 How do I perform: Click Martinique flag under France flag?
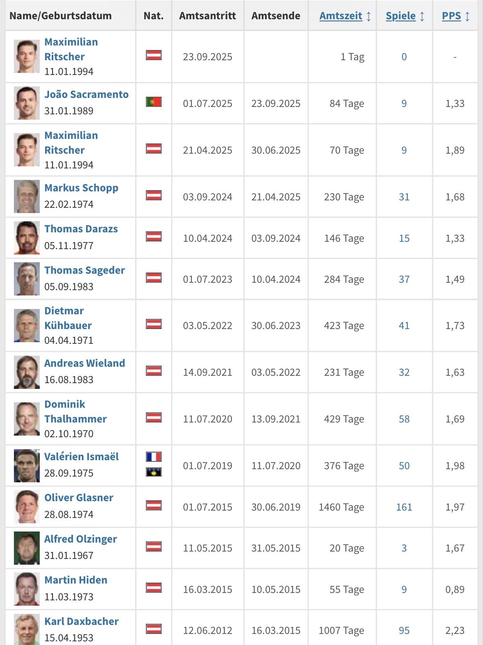[x=154, y=472]
